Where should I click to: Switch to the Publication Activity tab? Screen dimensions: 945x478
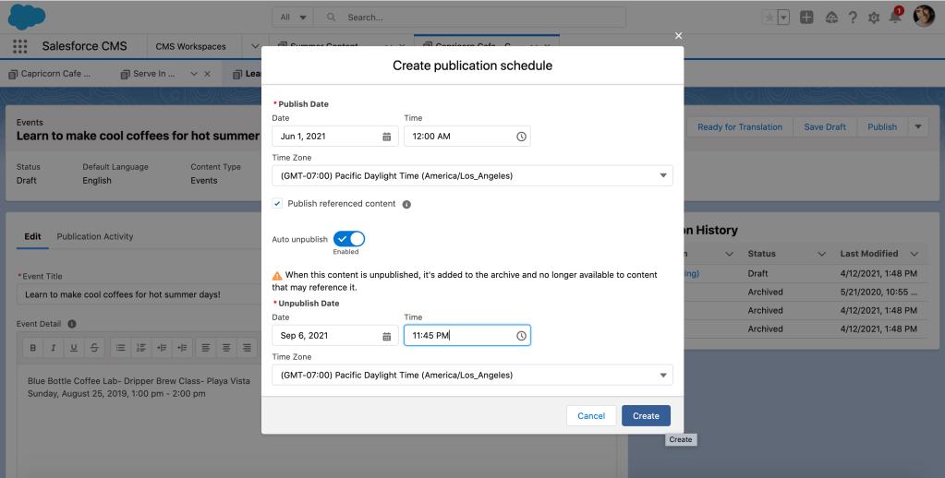(95, 236)
